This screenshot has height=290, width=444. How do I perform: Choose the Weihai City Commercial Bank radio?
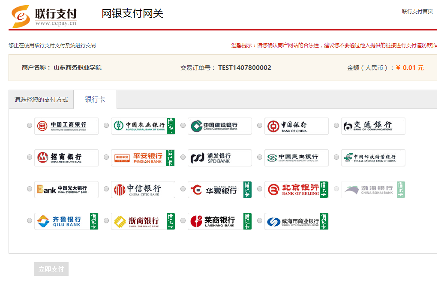[x=260, y=221]
